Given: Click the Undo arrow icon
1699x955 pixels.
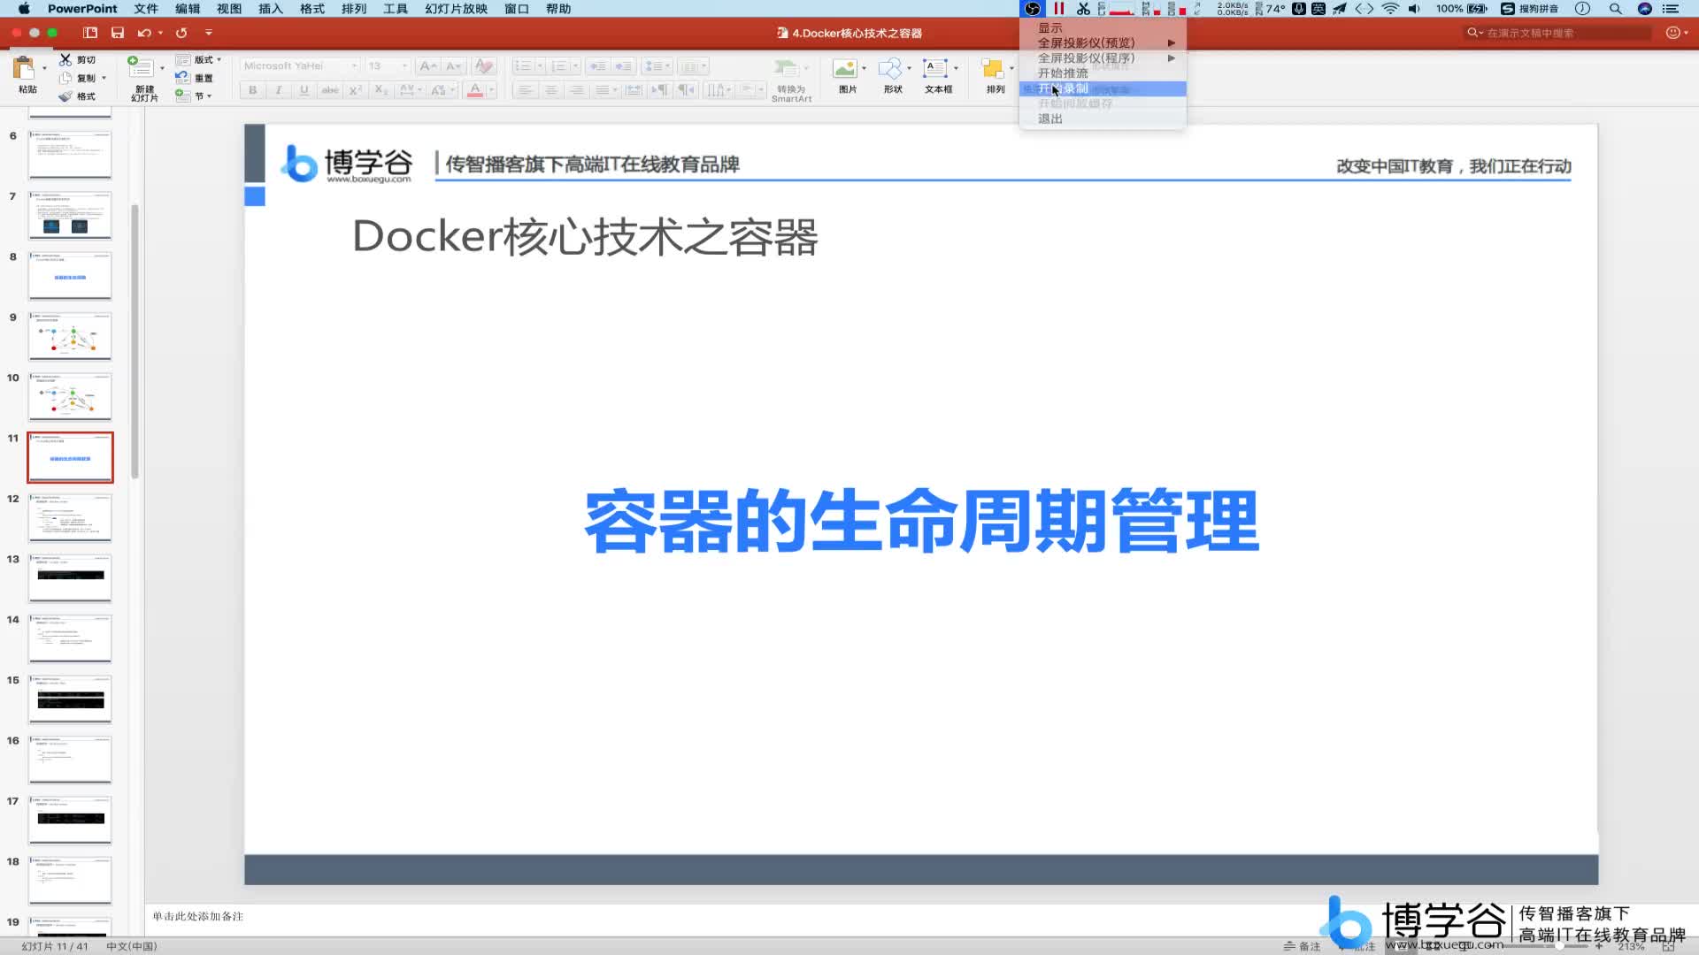Looking at the screenshot, I should tap(144, 33).
